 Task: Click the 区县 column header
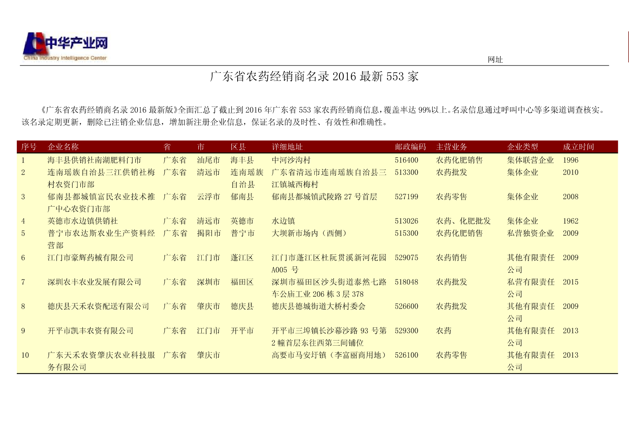tap(238, 147)
